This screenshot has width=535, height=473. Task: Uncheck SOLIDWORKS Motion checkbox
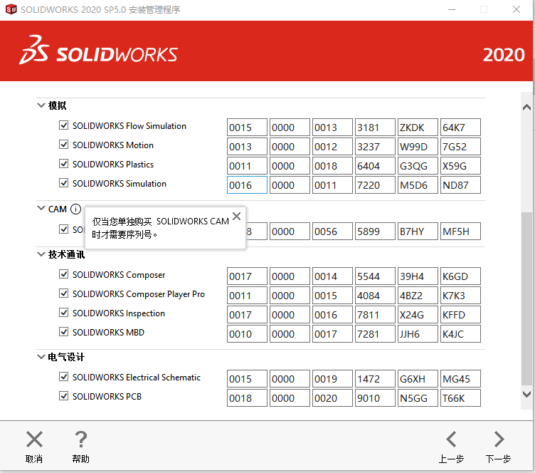click(63, 144)
